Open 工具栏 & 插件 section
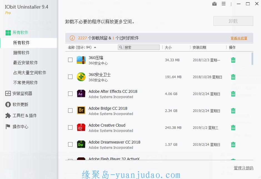Screen dimensions: 261x179 [x=25, y=116]
